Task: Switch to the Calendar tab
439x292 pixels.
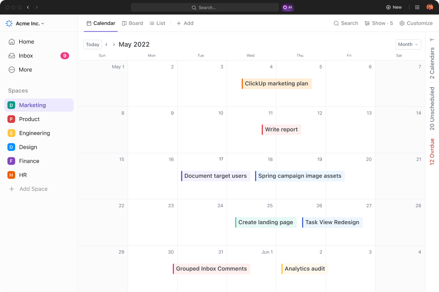Action: 101,23
